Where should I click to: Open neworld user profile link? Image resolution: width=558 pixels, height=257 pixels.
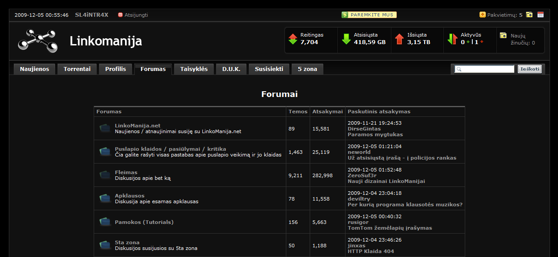coord(359,152)
